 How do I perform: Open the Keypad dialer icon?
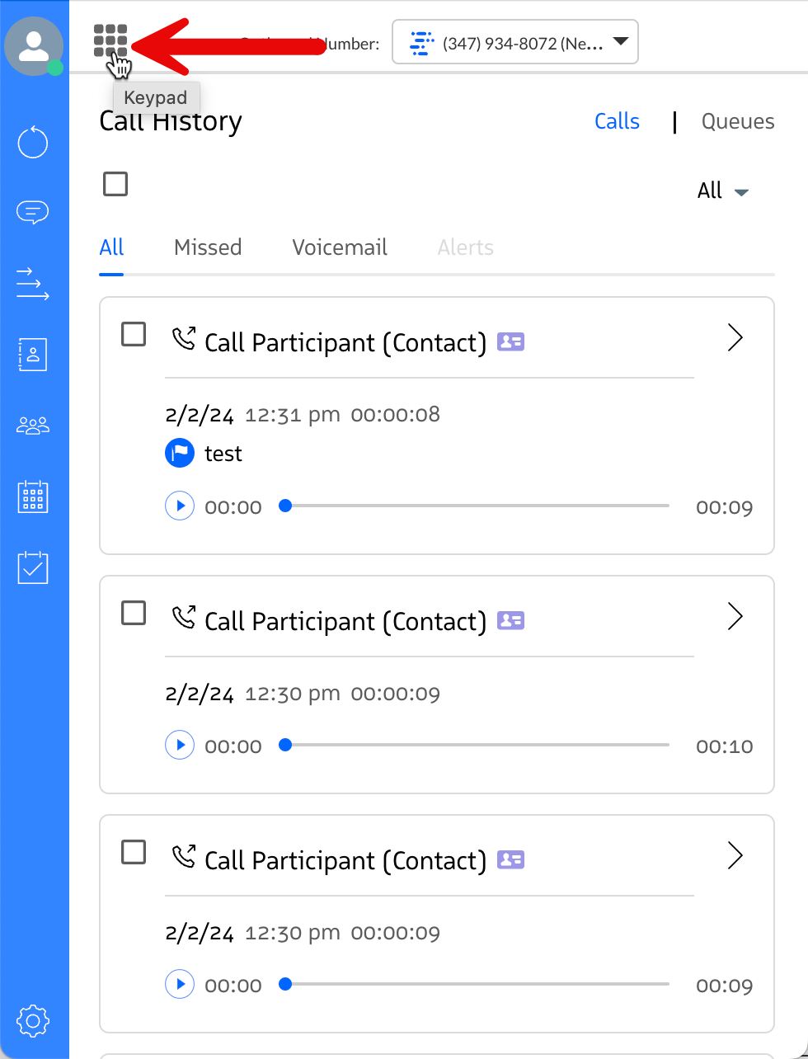tap(110, 40)
